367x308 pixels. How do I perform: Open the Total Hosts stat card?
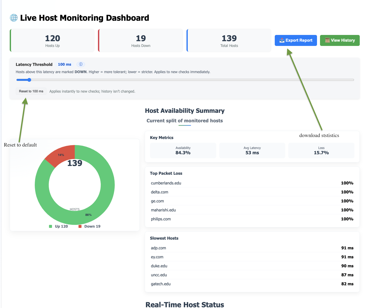[x=229, y=40]
